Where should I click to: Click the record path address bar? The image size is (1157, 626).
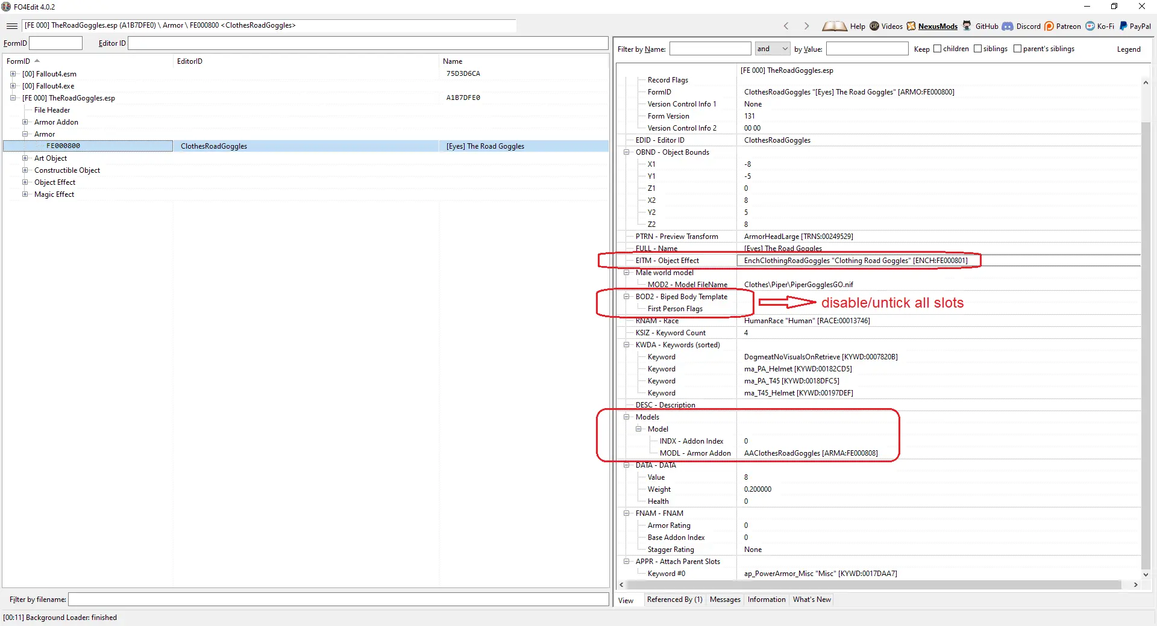(269, 25)
